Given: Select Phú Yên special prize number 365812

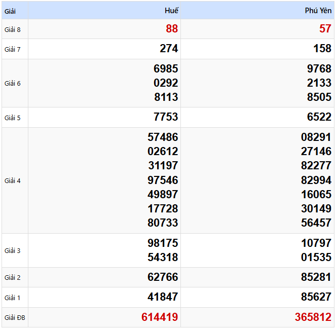Looking at the screenshot, I should [313, 317].
